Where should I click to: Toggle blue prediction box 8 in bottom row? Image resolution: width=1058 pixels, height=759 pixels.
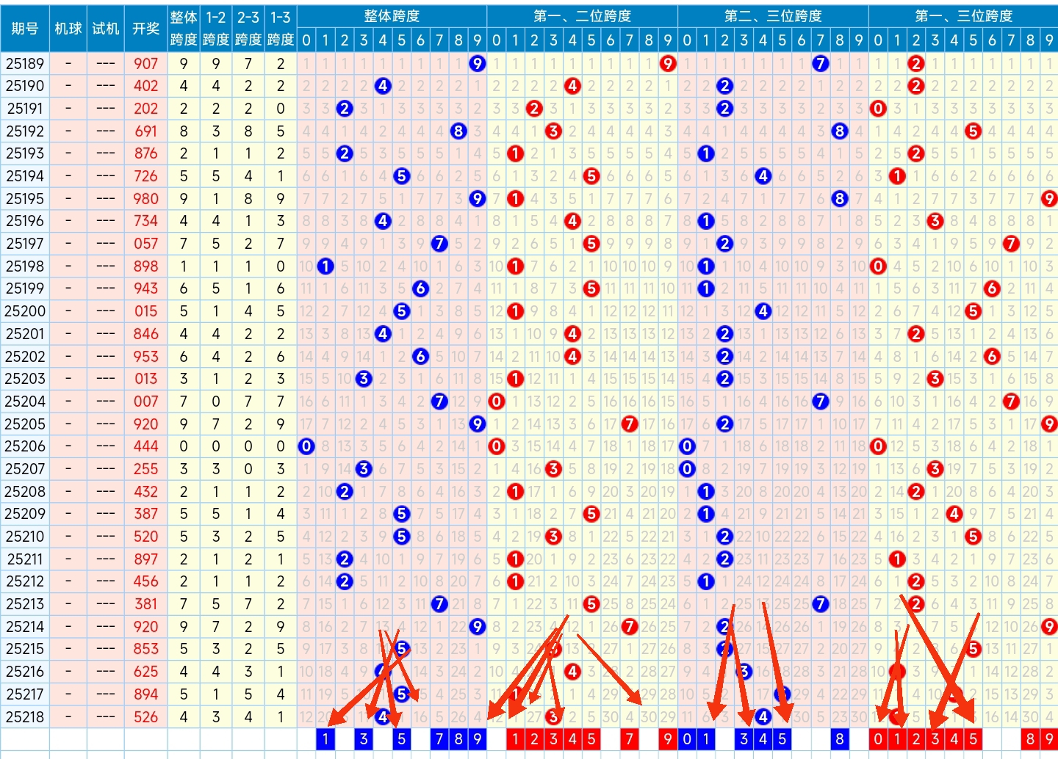[x=839, y=739]
